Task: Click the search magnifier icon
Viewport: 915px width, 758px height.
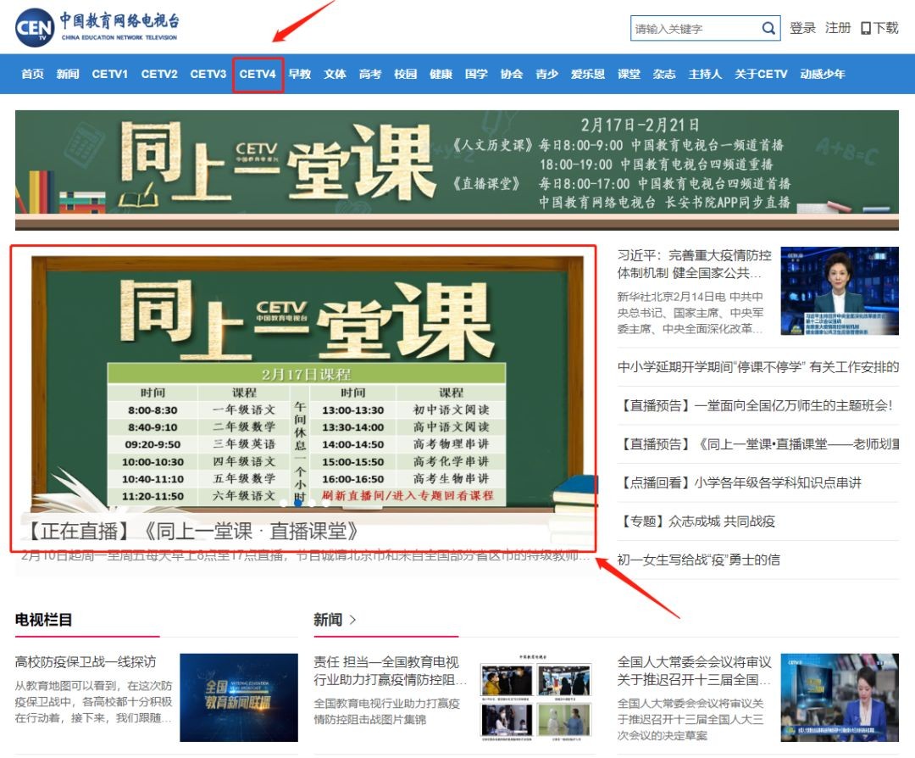Action: (768, 28)
